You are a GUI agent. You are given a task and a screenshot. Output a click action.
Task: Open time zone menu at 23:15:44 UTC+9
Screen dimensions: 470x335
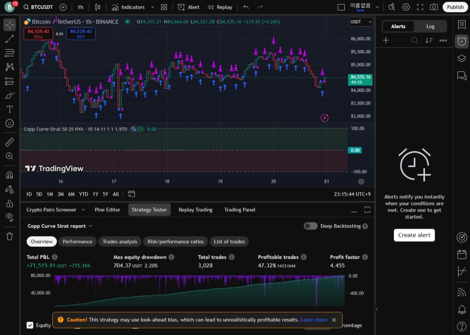click(x=352, y=194)
